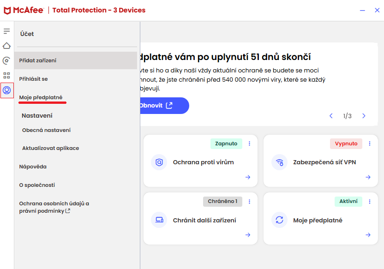Screen dimensions: 384x269
Task: Open more options for Moje předplatné card
Action: 370,202
